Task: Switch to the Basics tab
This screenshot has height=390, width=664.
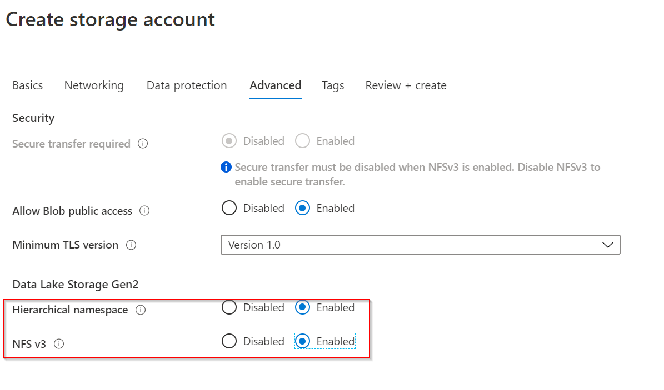Action: pos(28,85)
